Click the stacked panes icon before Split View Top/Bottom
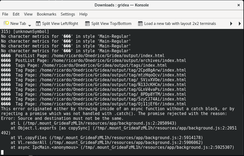 (87, 23)
